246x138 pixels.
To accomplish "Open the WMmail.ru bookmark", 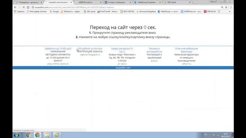I will (71, 11).
